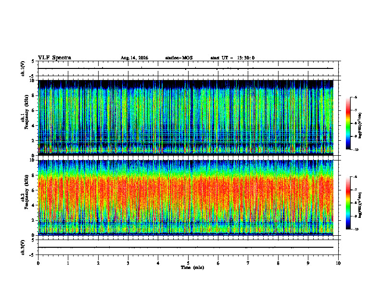Click the ch.1 Frequency (kHz) axis label
381x295 pixels.
25,118
